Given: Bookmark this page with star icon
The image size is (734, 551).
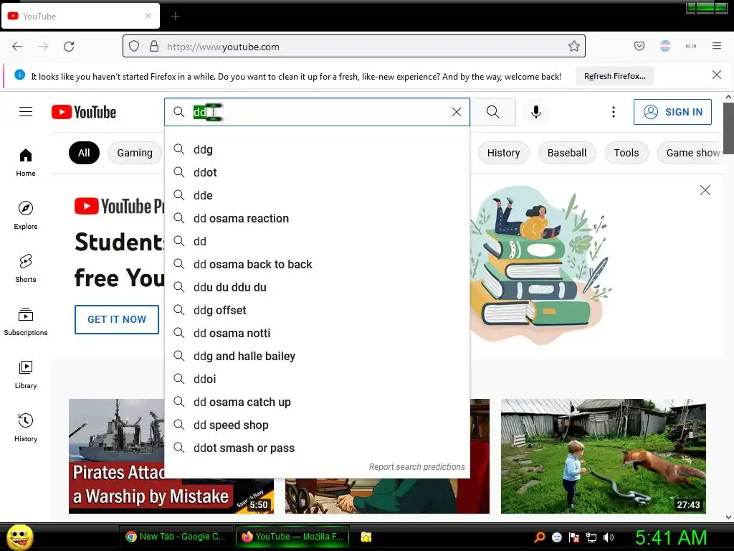Looking at the screenshot, I should tap(574, 46).
